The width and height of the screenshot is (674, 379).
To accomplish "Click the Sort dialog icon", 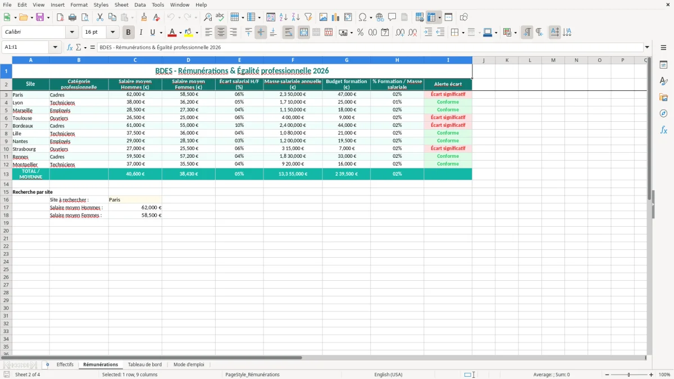I will tap(271, 17).
